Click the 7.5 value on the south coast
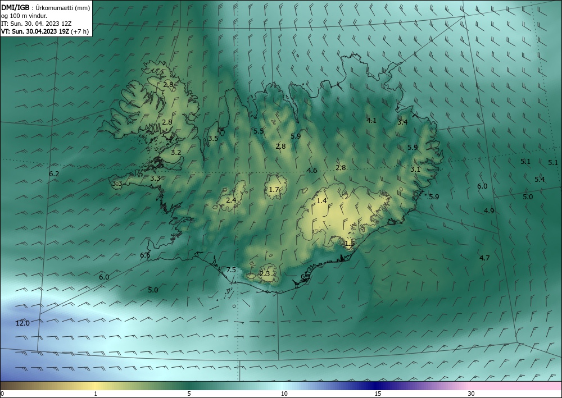Viewport: 562px width, 398px height. 231,269
